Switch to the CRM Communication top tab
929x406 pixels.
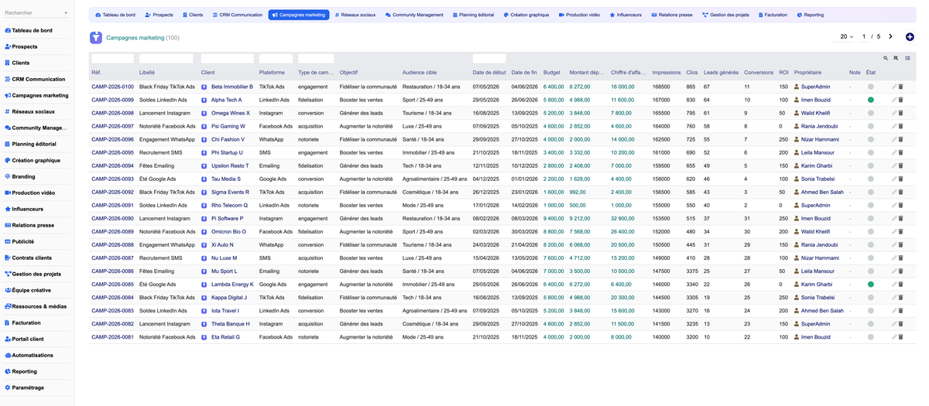(238, 15)
